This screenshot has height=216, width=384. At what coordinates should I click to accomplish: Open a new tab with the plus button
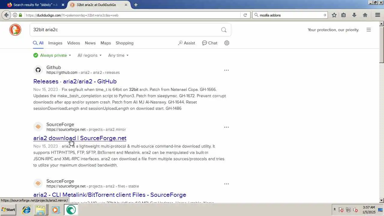coord(136,5)
